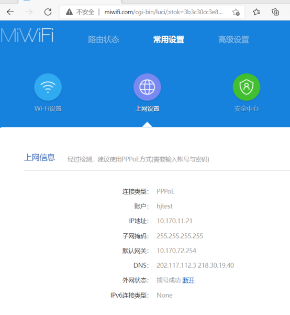Image resolution: width=290 pixels, height=315 pixels.
Task: Click the MiWiFi logo
Action: [x=27, y=35]
